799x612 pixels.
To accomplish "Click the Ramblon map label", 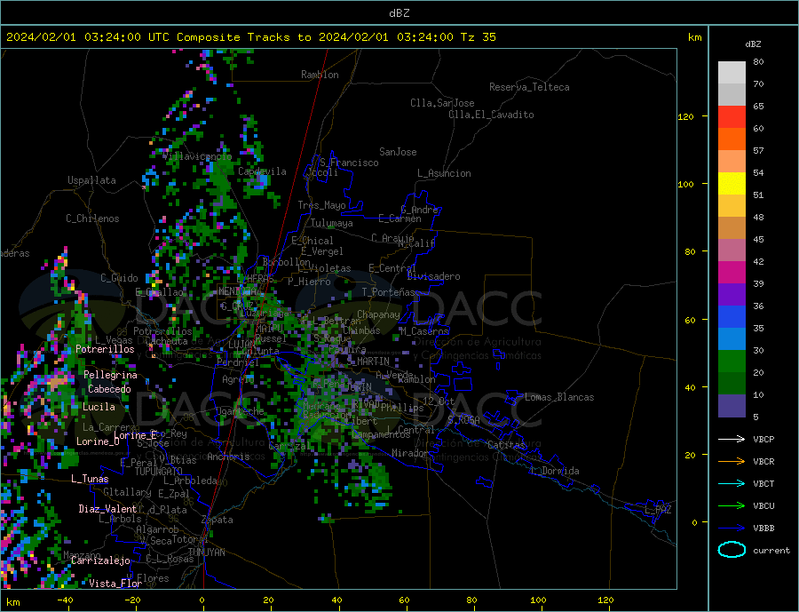I will pos(320,75).
